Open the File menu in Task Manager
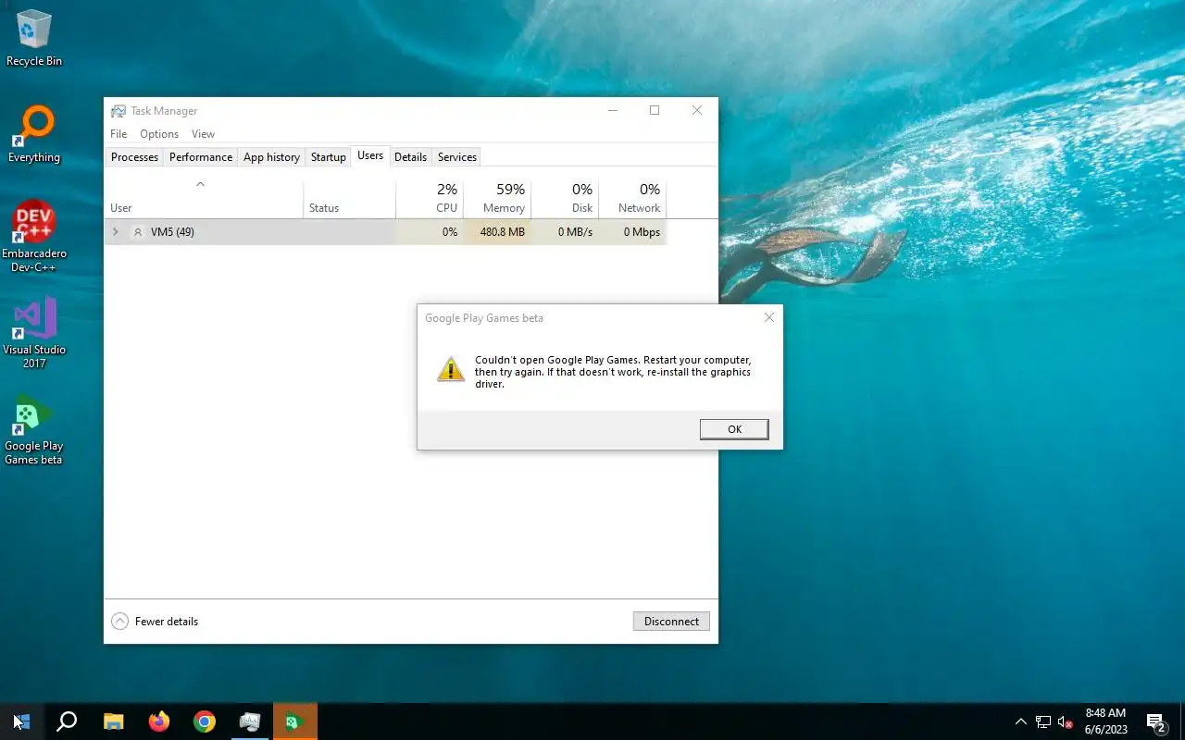 coord(118,134)
